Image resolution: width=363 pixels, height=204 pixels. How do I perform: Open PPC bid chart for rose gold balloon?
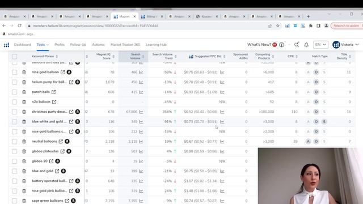tap(222, 72)
